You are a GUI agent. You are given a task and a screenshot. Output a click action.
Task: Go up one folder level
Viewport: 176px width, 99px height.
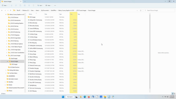click(x=10, y=10)
